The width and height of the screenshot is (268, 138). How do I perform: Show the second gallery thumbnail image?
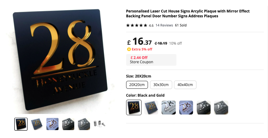click(37, 124)
